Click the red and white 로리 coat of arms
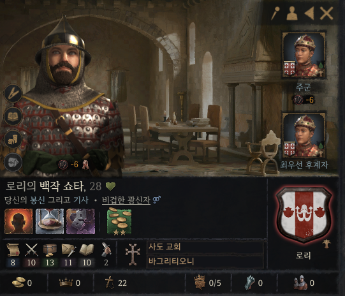Screen dimensions: 345x296 304,215
